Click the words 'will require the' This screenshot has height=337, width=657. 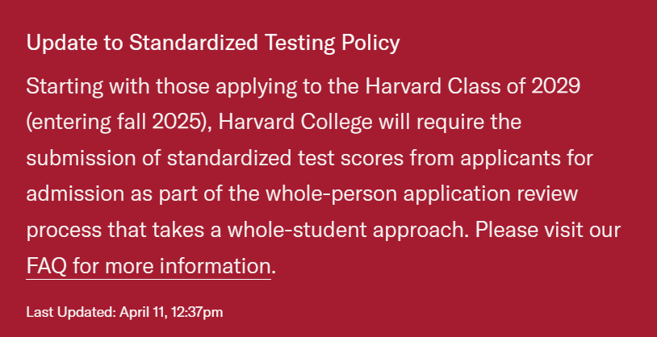450,123
